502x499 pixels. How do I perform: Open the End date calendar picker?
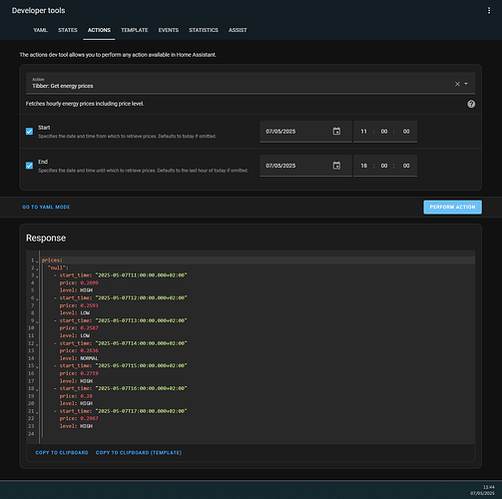coord(336,166)
